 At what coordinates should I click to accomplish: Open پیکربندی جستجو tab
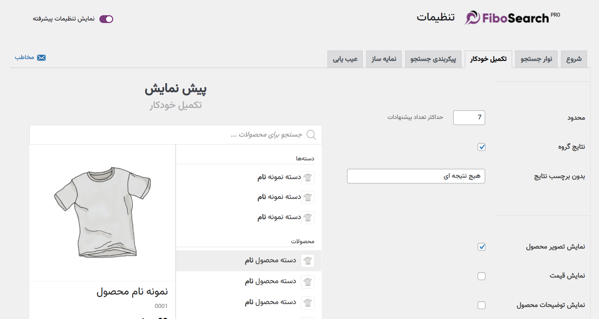(433, 59)
